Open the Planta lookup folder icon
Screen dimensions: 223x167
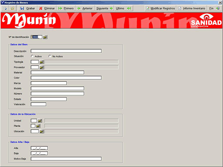pyautogui.click(x=38, y=126)
